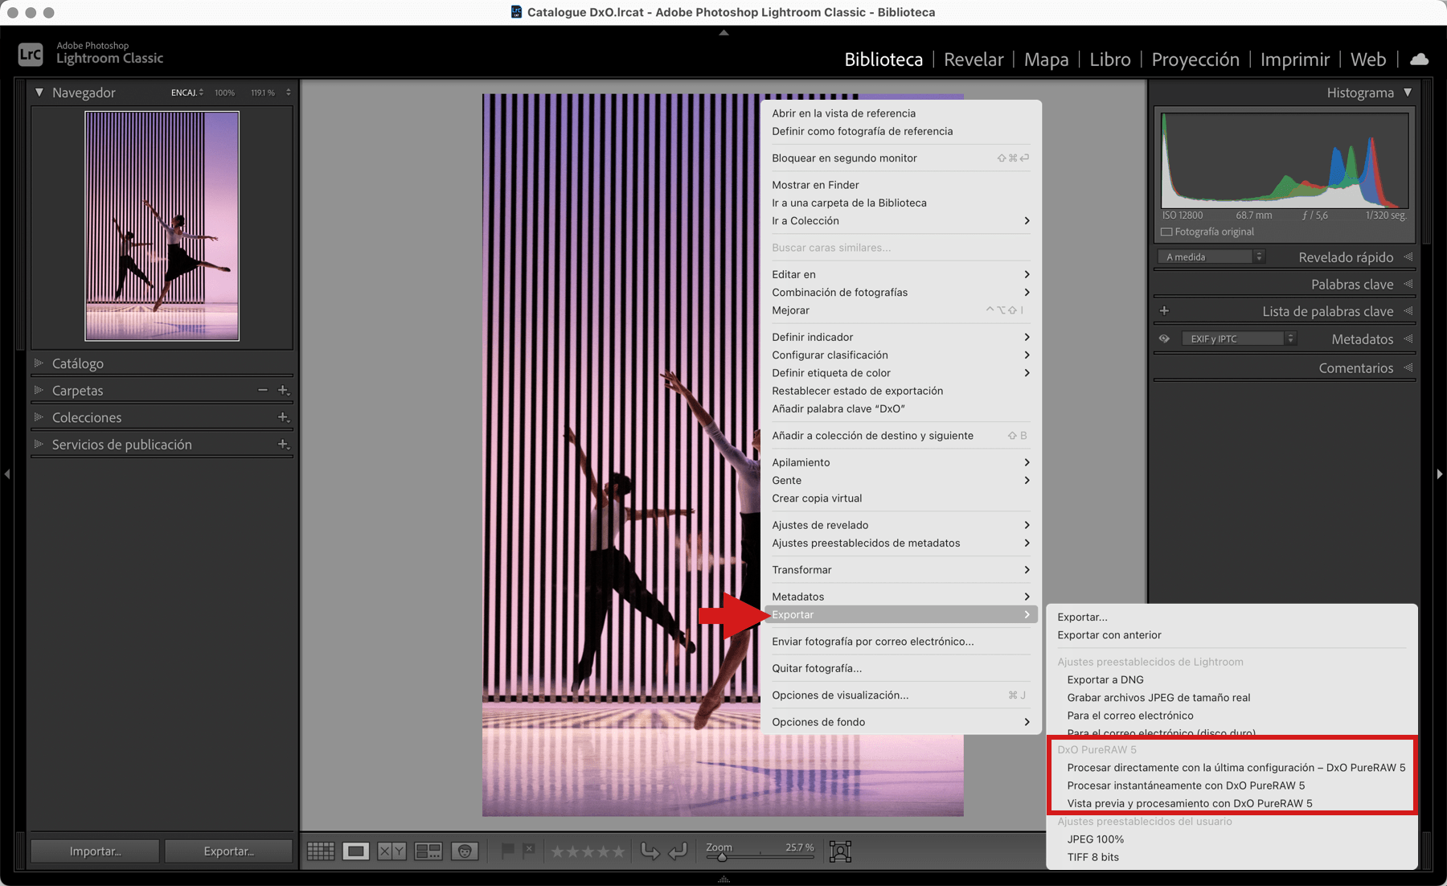Click the Importar... button
1447x886 pixels.
pyautogui.click(x=95, y=851)
